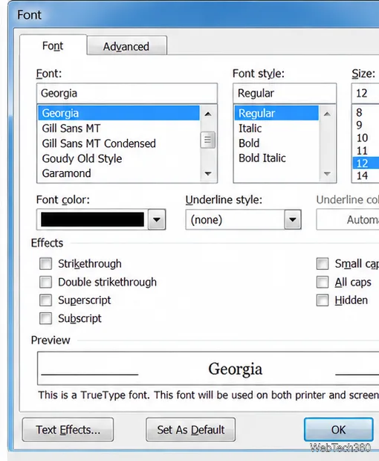This screenshot has height=461, width=379.
Task: Click font list scroll up arrow
Action: click(x=208, y=114)
